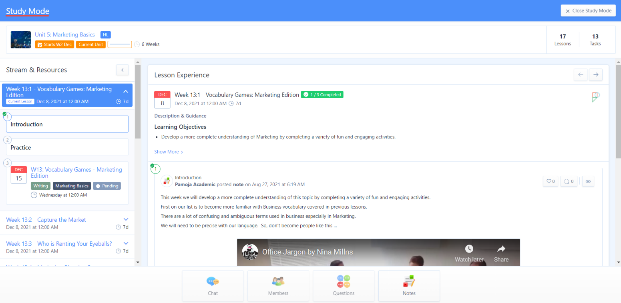Click the clock icon next to 7d in lesson header
Image resolution: width=621 pixels, height=303 pixels.
click(x=231, y=104)
